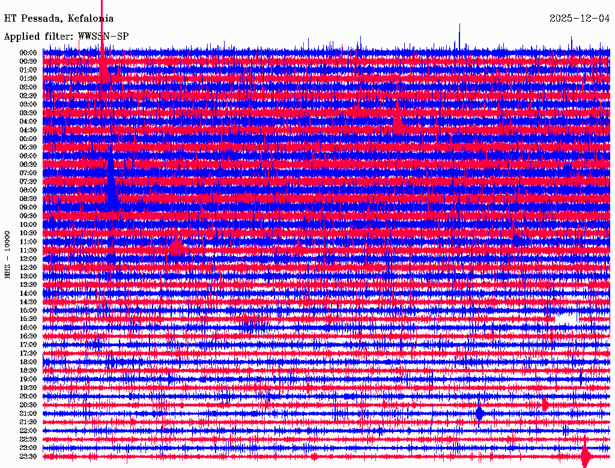Image resolution: width=615 pixels, height=468 pixels.
Task: Select the 12:30 time label
Action: [x=28, y=268]
